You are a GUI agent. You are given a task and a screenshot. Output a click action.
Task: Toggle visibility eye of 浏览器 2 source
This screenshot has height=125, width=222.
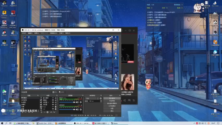53,102
